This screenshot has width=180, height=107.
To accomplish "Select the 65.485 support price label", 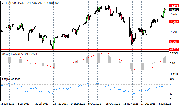I will (174, 42).
